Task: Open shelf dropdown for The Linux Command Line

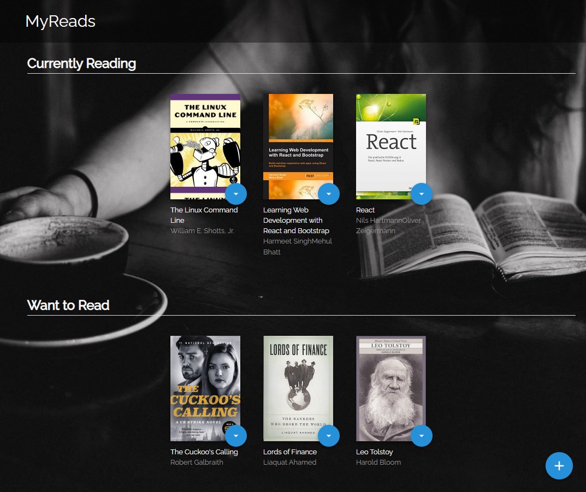Action: [236, 194]
